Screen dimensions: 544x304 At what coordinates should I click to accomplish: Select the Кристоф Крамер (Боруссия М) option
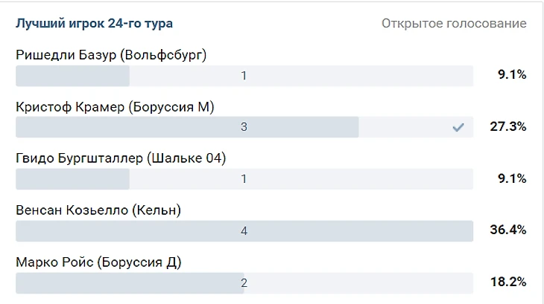click(x=115, y=107)
